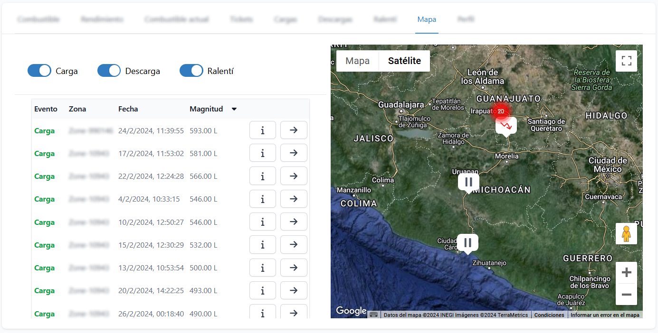Open the Mapa tab
This screenshot has height=333, width=658.
pos(427,19)
